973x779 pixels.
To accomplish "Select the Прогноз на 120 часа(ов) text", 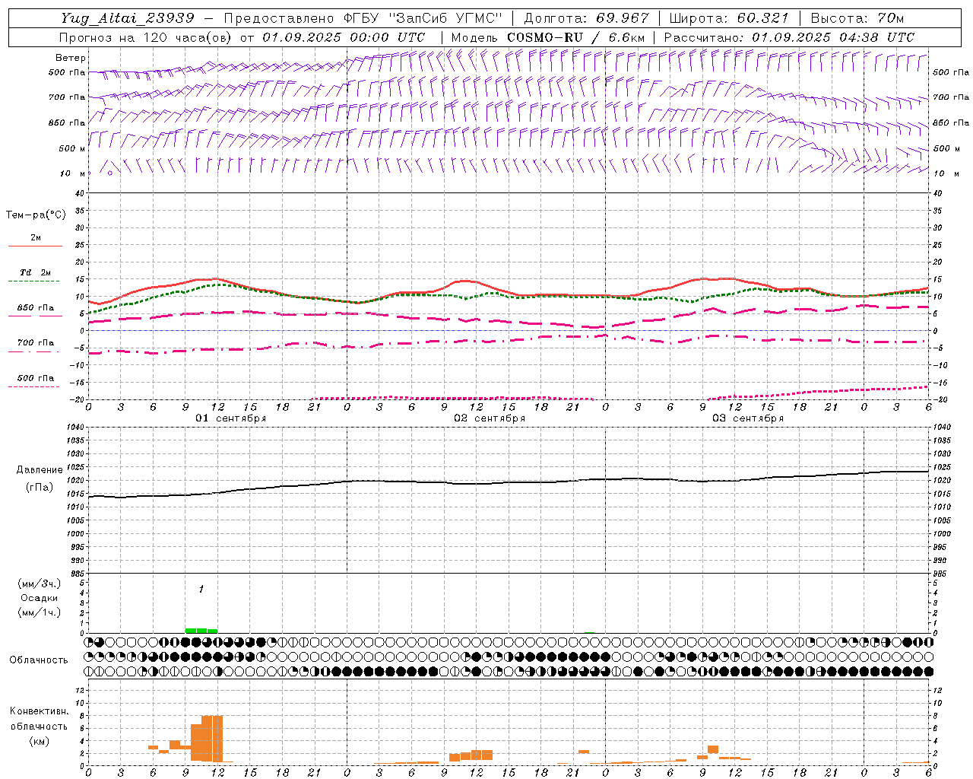I will pyautogui.click(x=147, y=37).
